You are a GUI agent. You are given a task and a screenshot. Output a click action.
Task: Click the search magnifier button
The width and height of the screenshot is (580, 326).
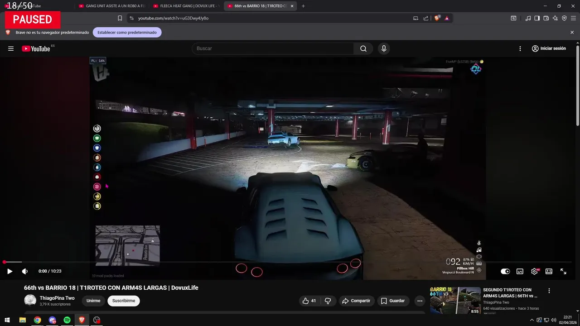click(363, 48)
